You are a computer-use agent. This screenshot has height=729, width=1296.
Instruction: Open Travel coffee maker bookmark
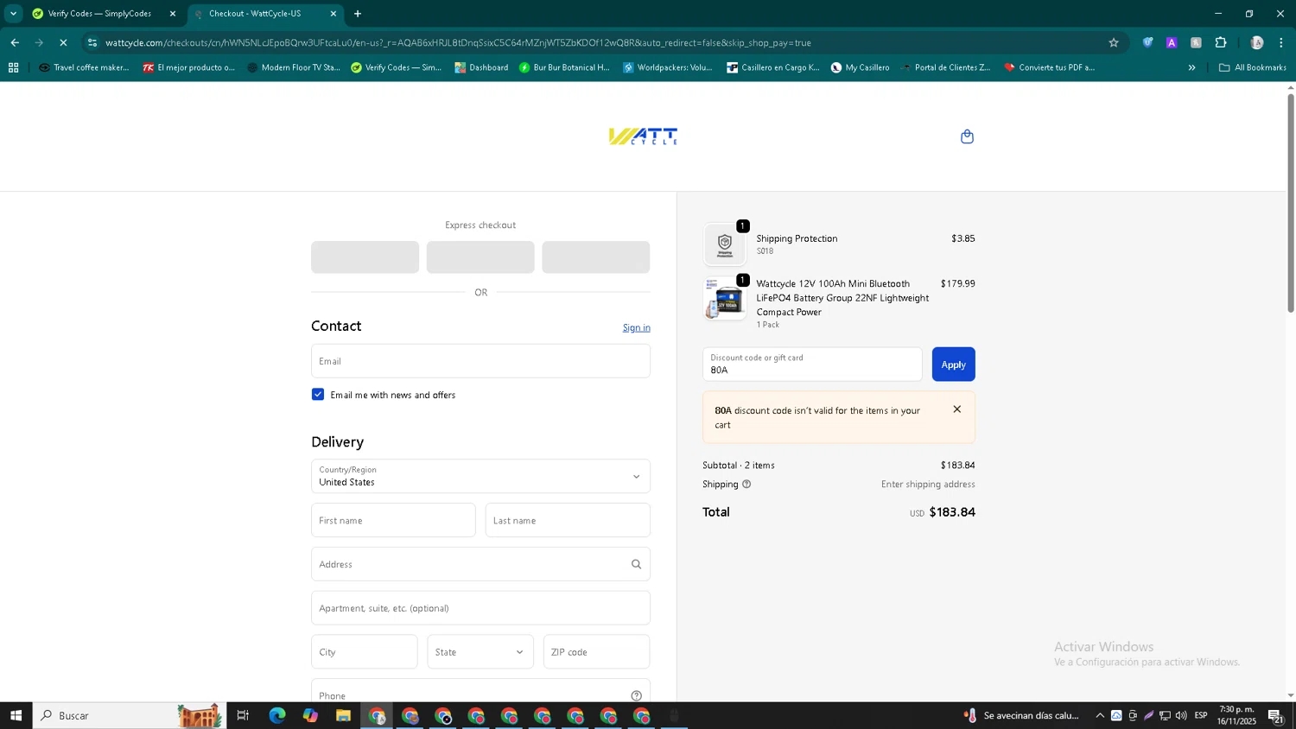coord(84,67)
